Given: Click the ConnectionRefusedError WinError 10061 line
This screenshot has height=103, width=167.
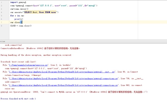Looking at the screenshot, I should (40, 48).
